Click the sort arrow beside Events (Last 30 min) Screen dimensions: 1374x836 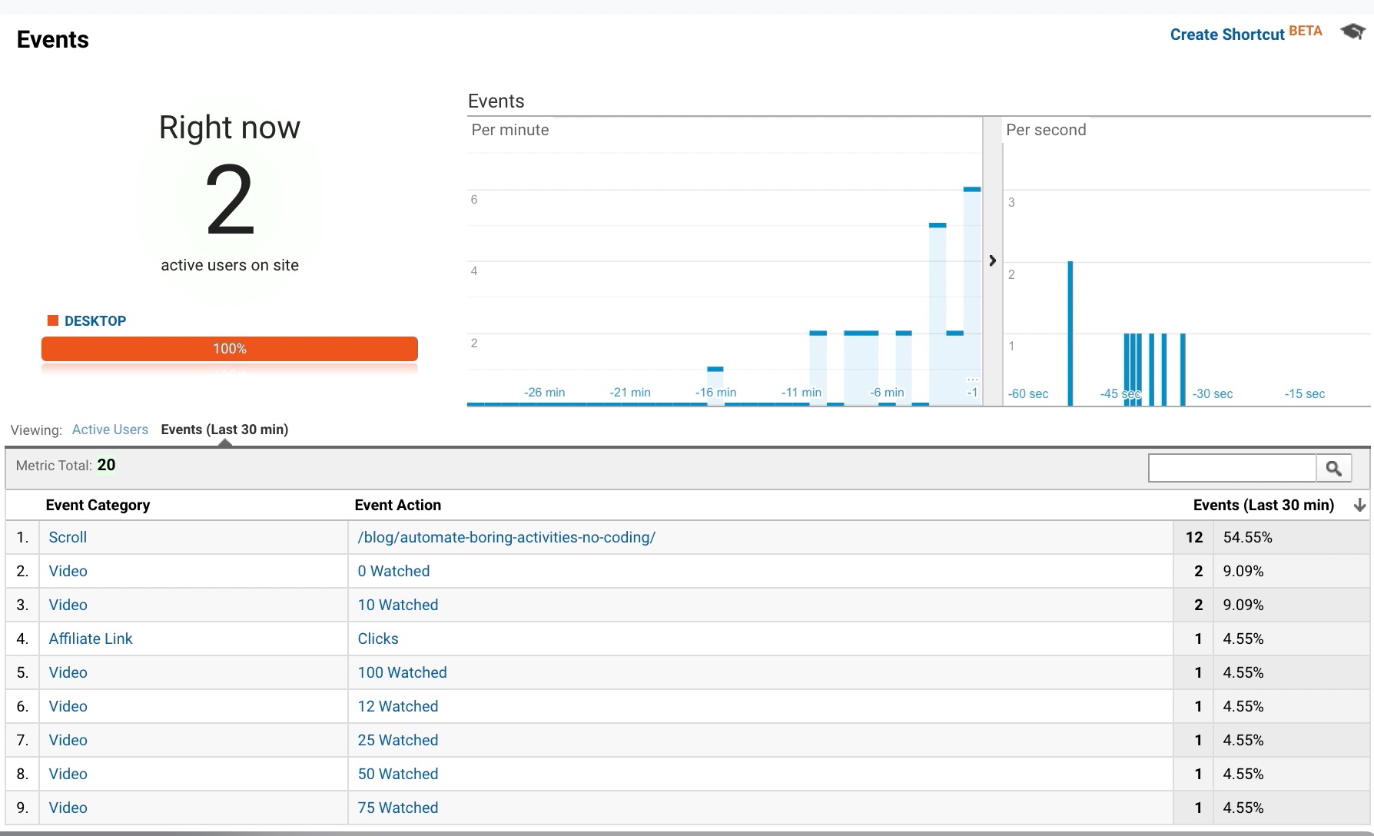(1359, 505)
